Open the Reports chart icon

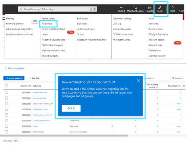click(150, 7)
